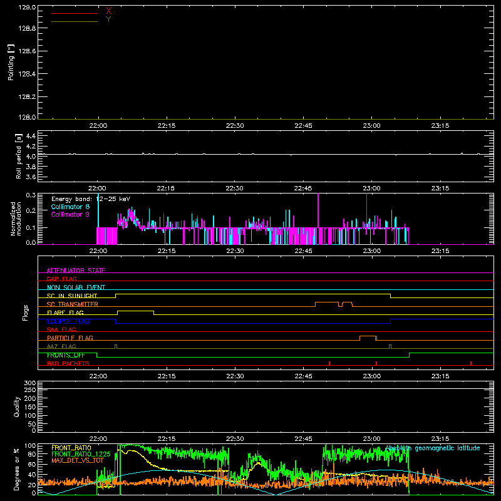
Task: Click the Normalized modulation axis title
Action: (x=16, y=219)
